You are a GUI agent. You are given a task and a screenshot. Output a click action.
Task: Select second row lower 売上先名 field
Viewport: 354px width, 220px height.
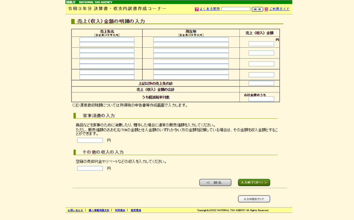tap(107, 55)
